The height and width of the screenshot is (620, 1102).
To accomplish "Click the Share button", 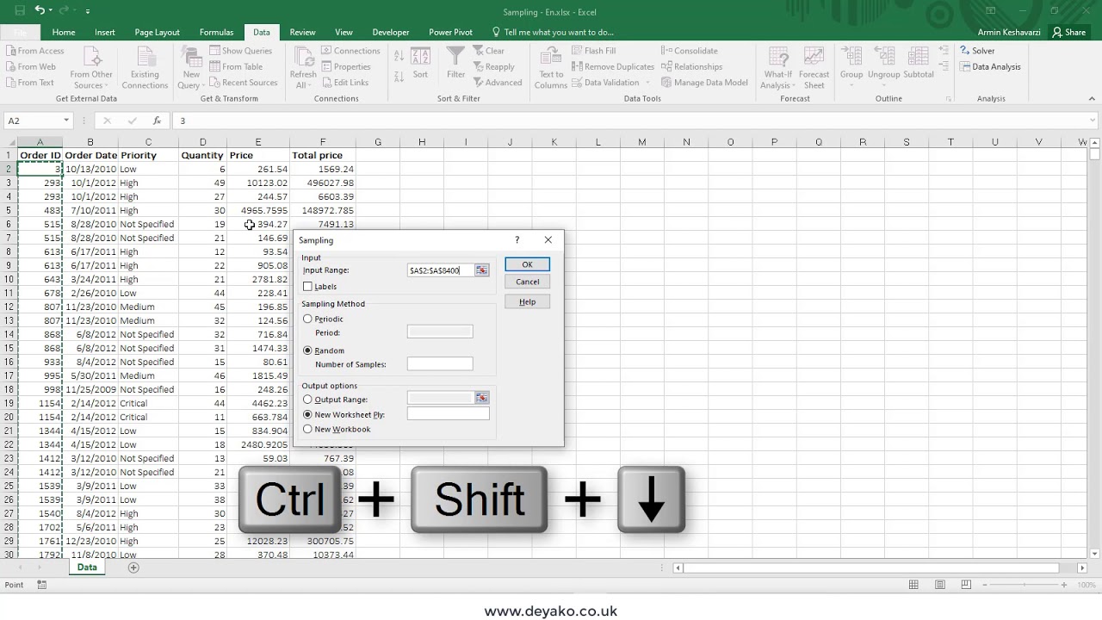I will coord(1068,32).
